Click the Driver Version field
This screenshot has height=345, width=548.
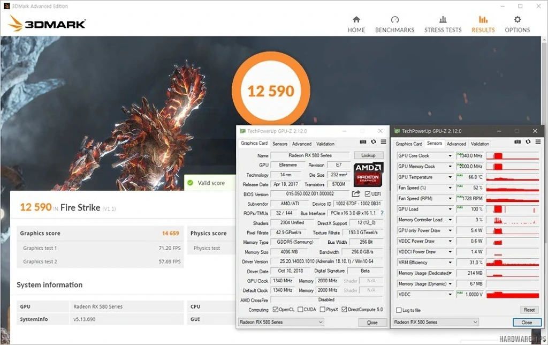click(x=326, y=261)
